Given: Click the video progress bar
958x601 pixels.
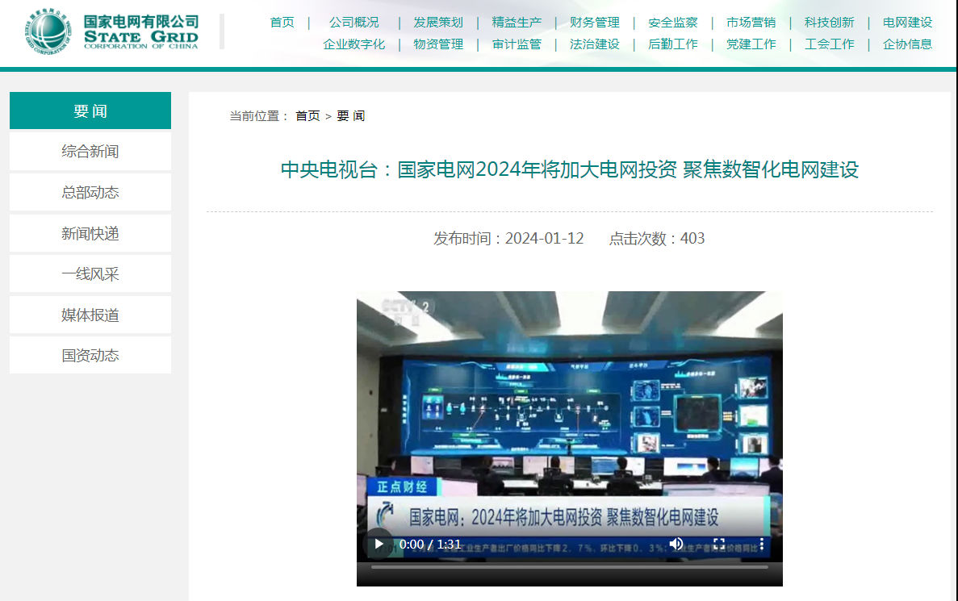Looking at the screenshot, I should 570,567.
